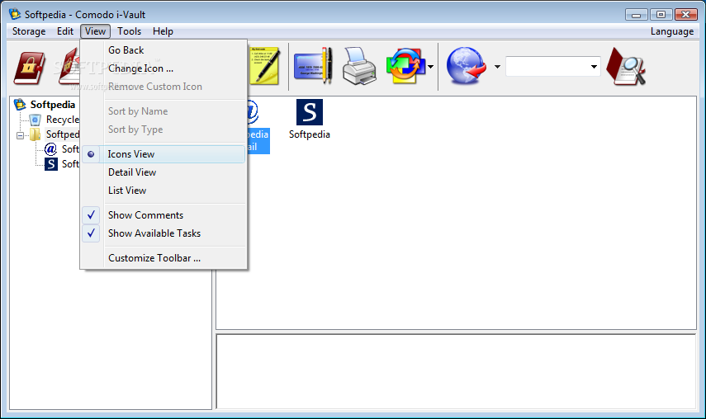Open the dropdown arrow beside globe icon
The height and width of the screenshot is (419, 706).
coord(497,67)
